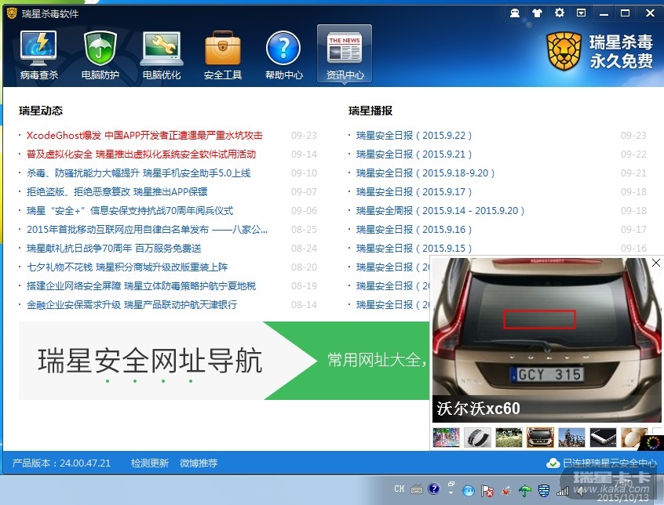Select the highlighted car thumbnail in popup strip
Viewport: 664px width, 505px height.
pos(540,437)
